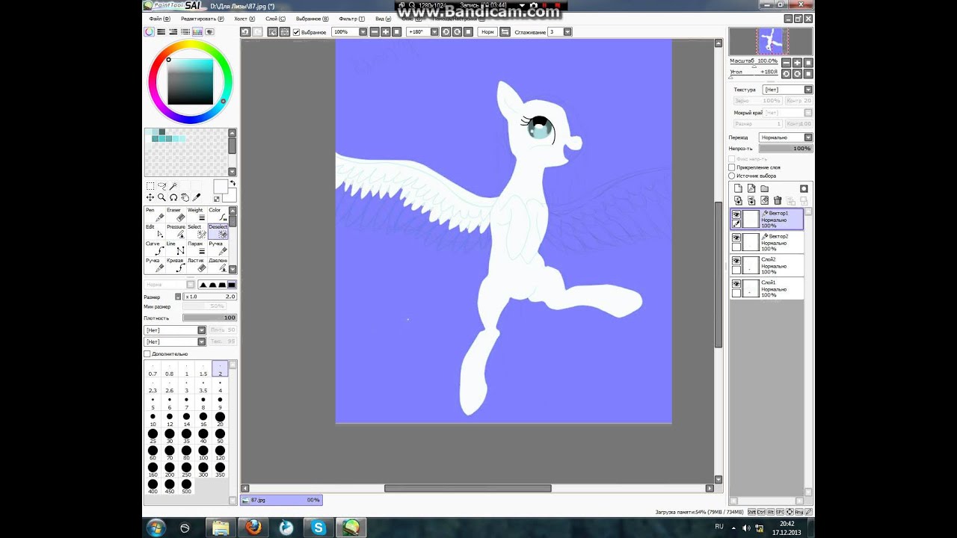The width and height of the screenshot is (957, 538).
Task: Select the zoom magnifier tool
Action: [161, 198]
